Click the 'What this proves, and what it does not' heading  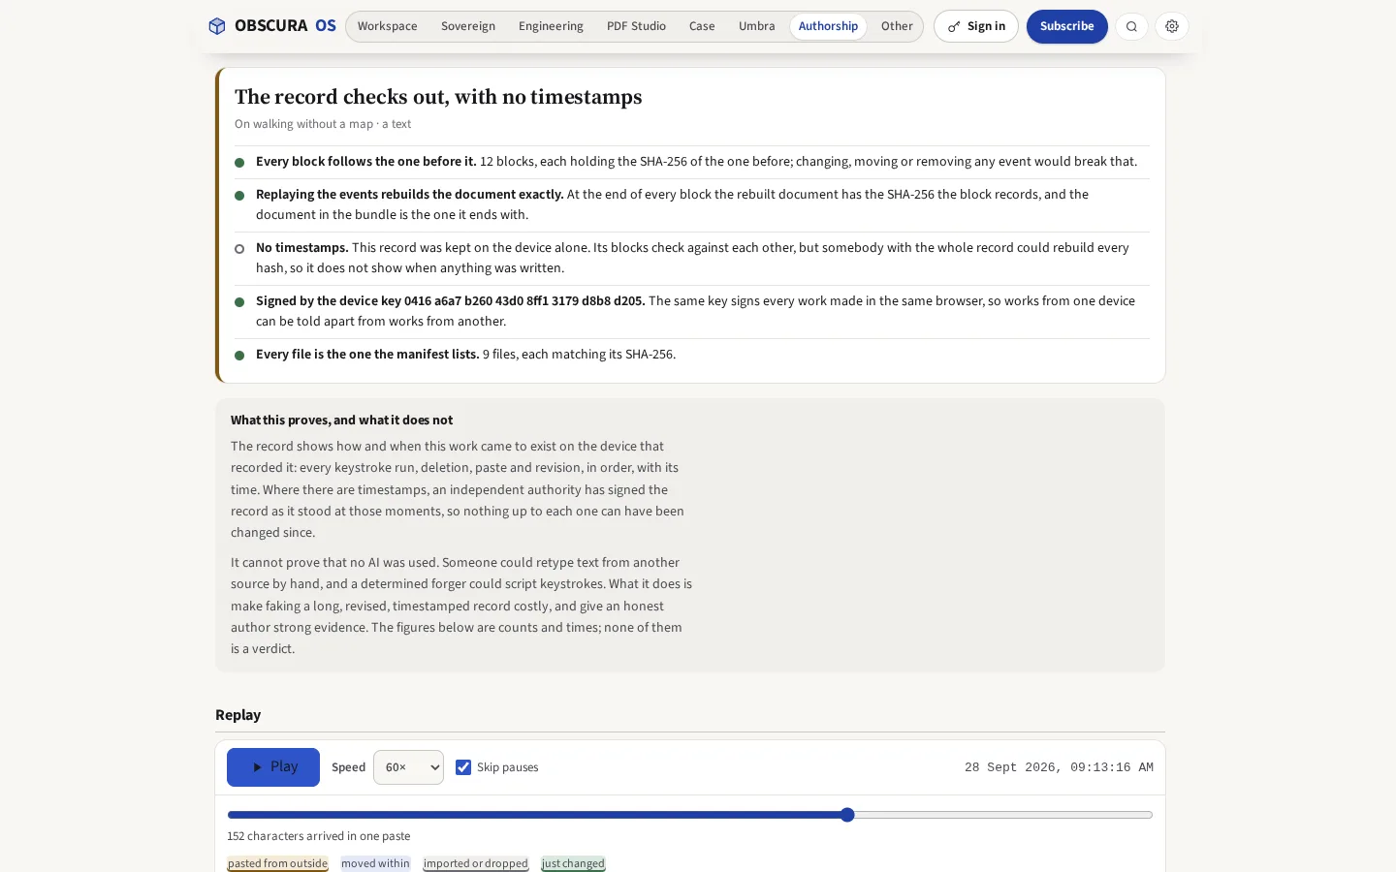click(x=342, y=420)
